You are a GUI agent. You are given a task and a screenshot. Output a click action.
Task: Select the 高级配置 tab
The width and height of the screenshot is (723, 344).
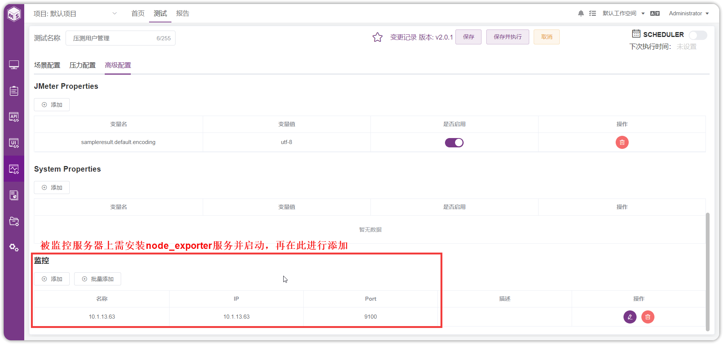click(118, 65)
